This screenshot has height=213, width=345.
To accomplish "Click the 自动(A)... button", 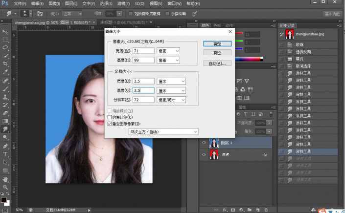I will (x=217, y=64).
